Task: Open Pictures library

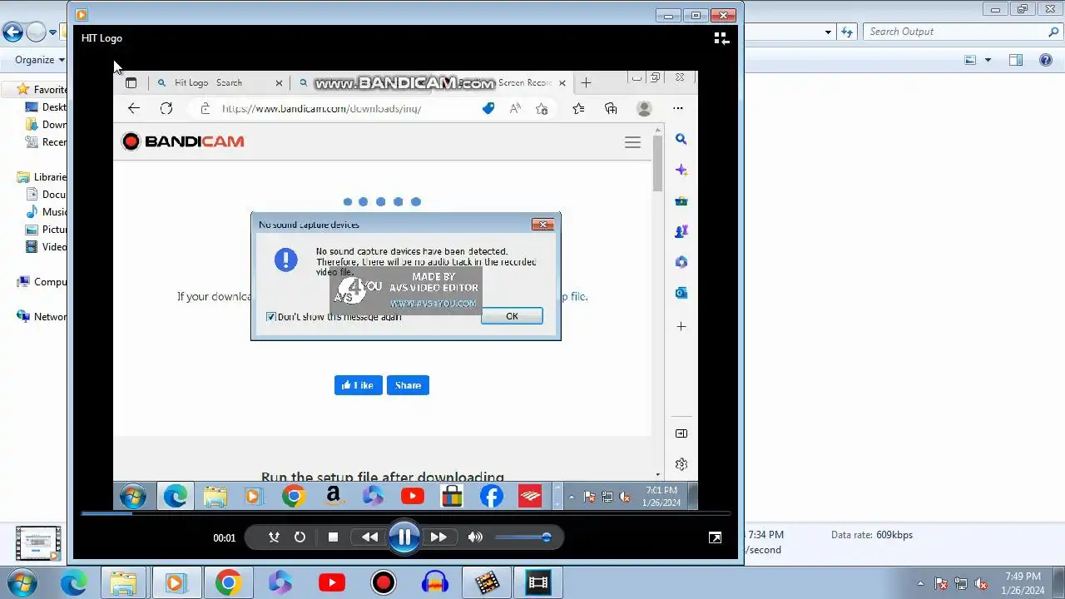Action: coord(47,229)
